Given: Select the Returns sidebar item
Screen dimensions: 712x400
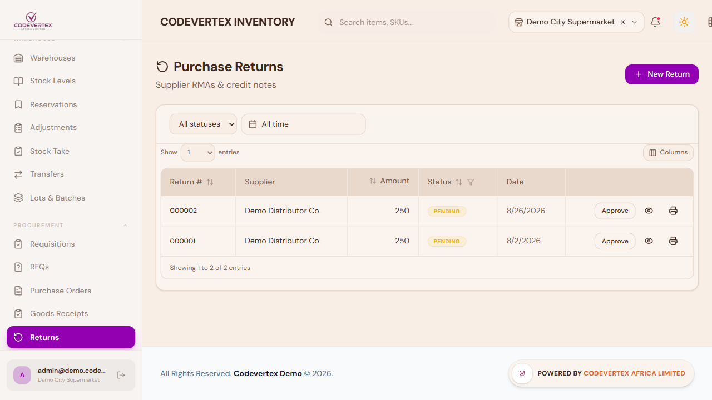Looking at the screenshot, I should 71,337.
